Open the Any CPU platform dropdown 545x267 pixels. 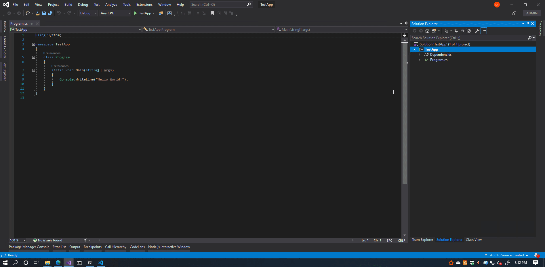pyautogui.click(x=115, y=13)
